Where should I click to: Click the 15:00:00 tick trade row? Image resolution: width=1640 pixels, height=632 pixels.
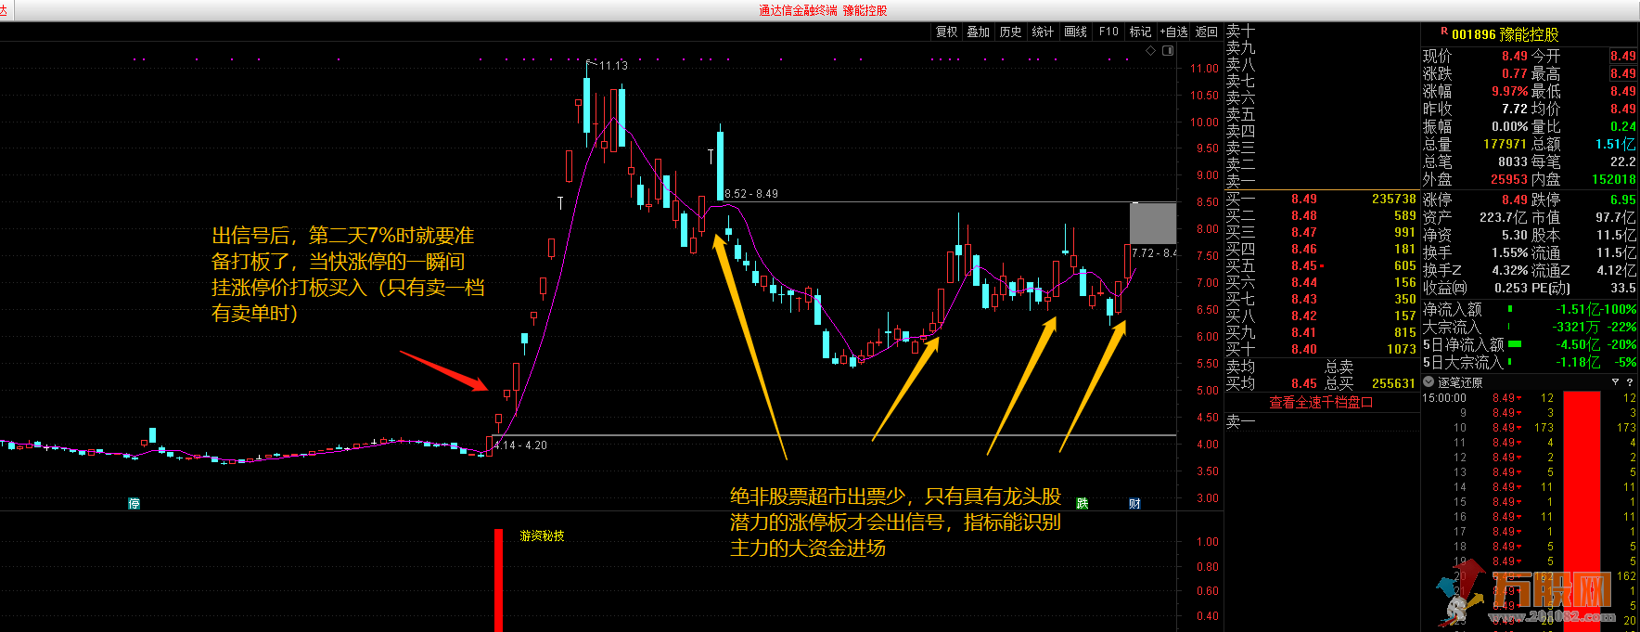pos(1531,398)
